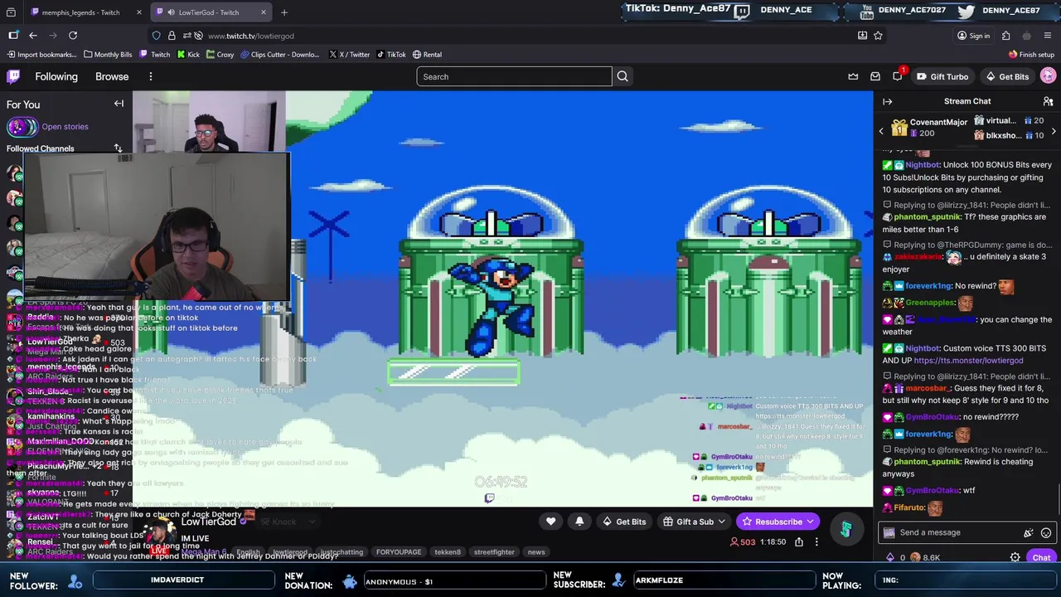Open notifications with red badge
Image resolution: width=1061 pixels, height=597 pixels.
pyautogui.click(x=898, y=76)
